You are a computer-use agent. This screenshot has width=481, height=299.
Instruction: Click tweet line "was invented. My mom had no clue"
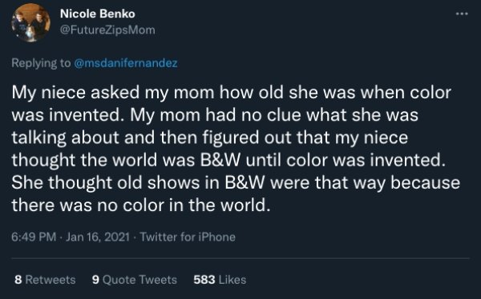pyautogui.click(x=215, y=115)
